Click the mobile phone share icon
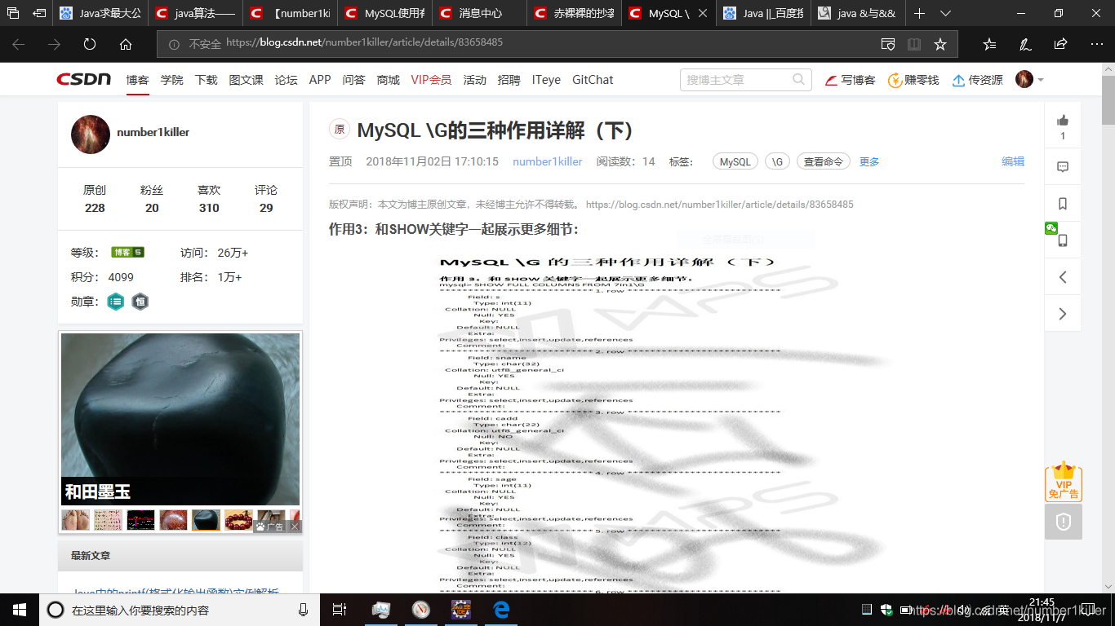The height and width of the screenshot is (626, 1115). pyautogui.click(x=1063, y=240)
